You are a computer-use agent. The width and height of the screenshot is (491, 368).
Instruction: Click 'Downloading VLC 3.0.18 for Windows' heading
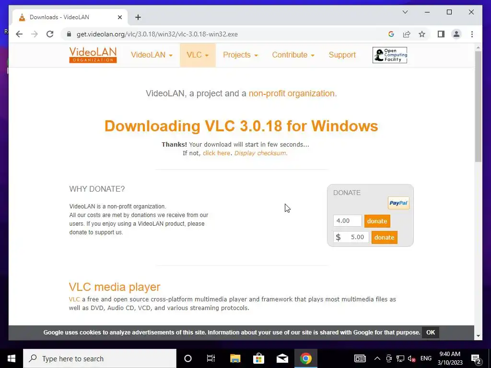click(241, 126)
